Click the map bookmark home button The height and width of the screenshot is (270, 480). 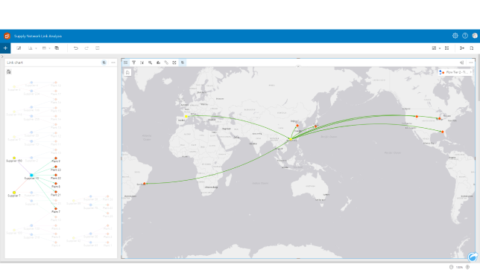click(x=127, y=72)
